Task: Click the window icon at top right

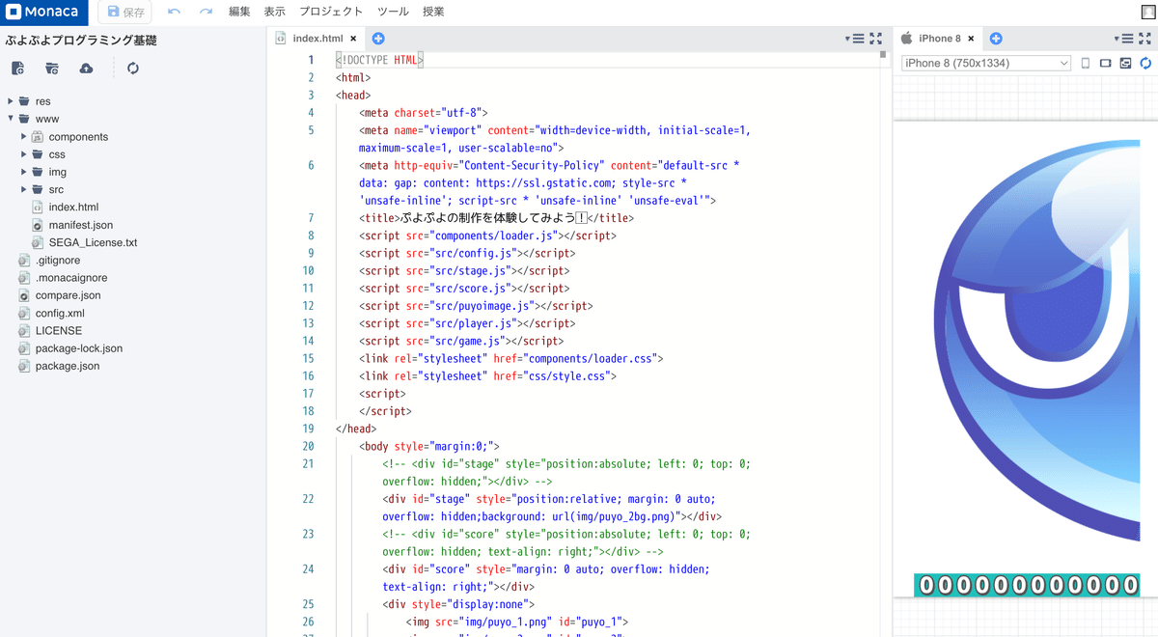Action: 1147,12
